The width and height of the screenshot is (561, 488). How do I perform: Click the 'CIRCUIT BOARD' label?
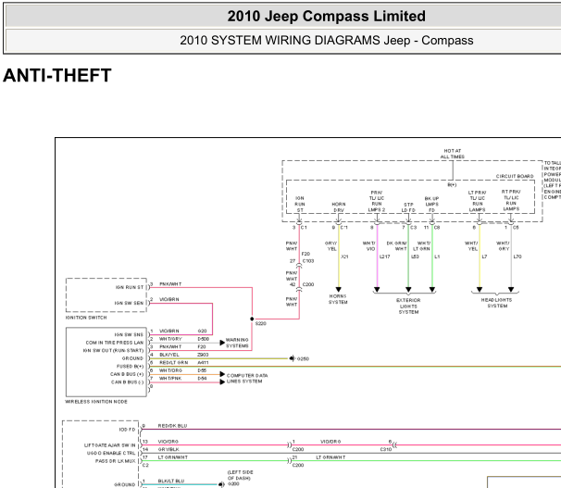click(x=515, y=176)
